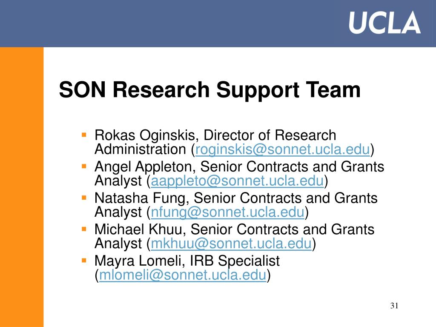Open the aappleto@sonnet.ucla.edu email link
436x327 pixels.
pyautogui.click(x=237, y=181)
